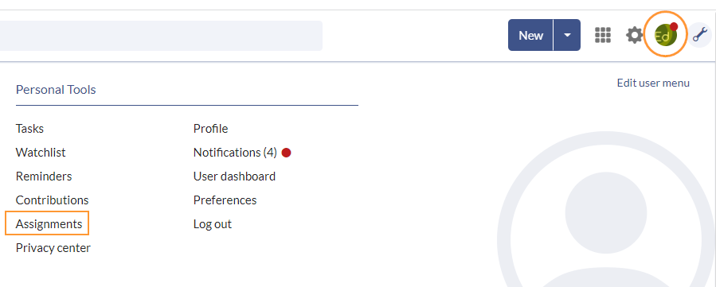Open the Watchlist menu item
This screenshot has height=287, width=716.
pyautogui.click(x=41, y=152)
